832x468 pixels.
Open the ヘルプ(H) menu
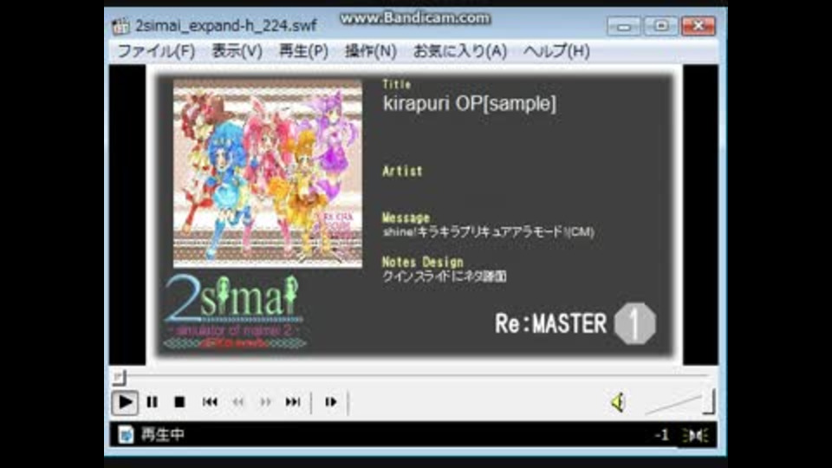coord(556,51)
